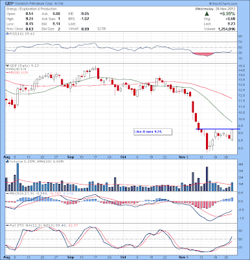Click the Volume 1.25M, EMA(20) legend label
Viewport: 250px width, 260px height.
pyautogui.click(x=36, y=161)
